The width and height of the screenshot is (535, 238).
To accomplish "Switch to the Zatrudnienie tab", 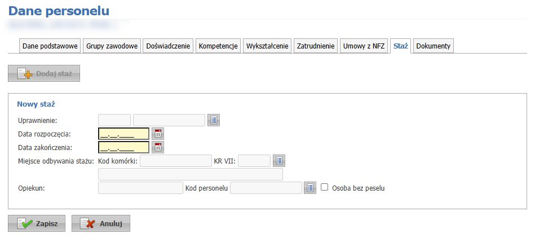I will click(316, 46).
